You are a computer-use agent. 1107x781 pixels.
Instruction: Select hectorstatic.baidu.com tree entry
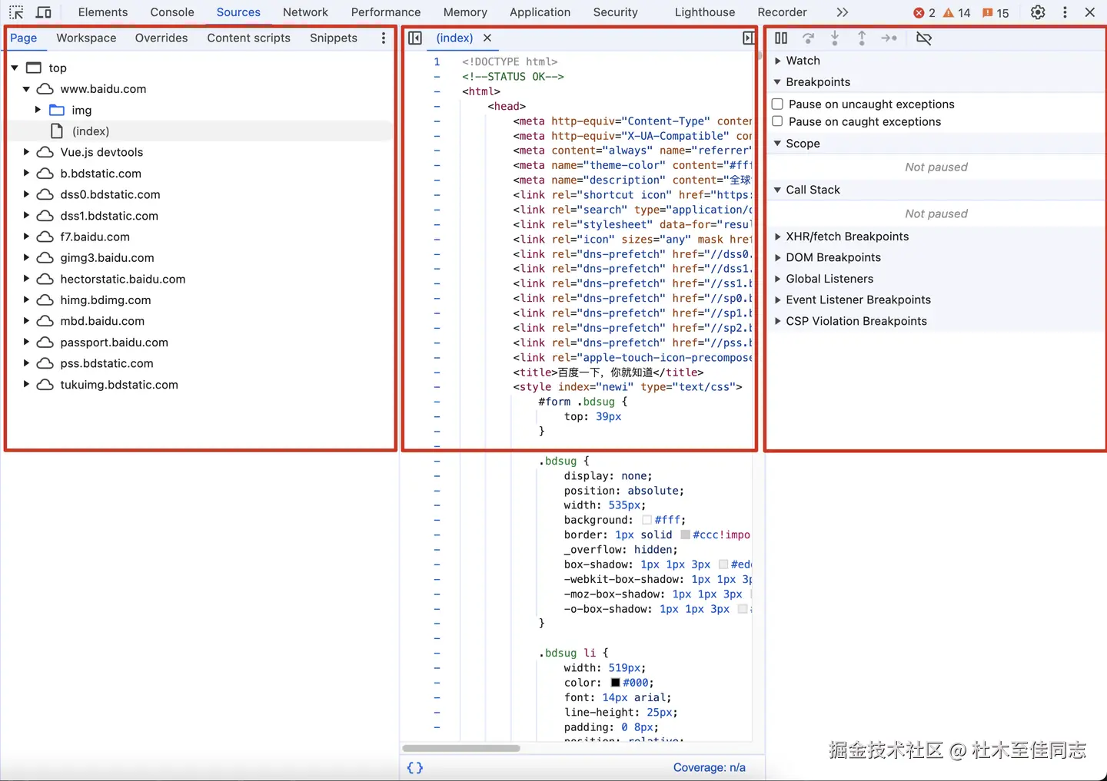123,279
